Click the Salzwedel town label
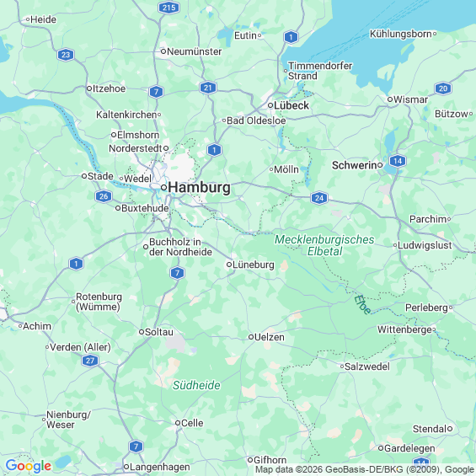This screenshot has width=476, height=476. point(367,366)
